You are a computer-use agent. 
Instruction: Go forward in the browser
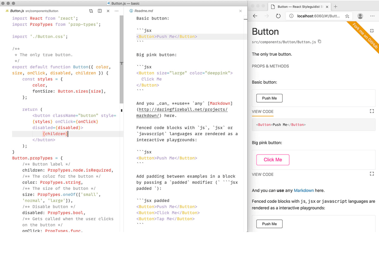click(267, 16)
